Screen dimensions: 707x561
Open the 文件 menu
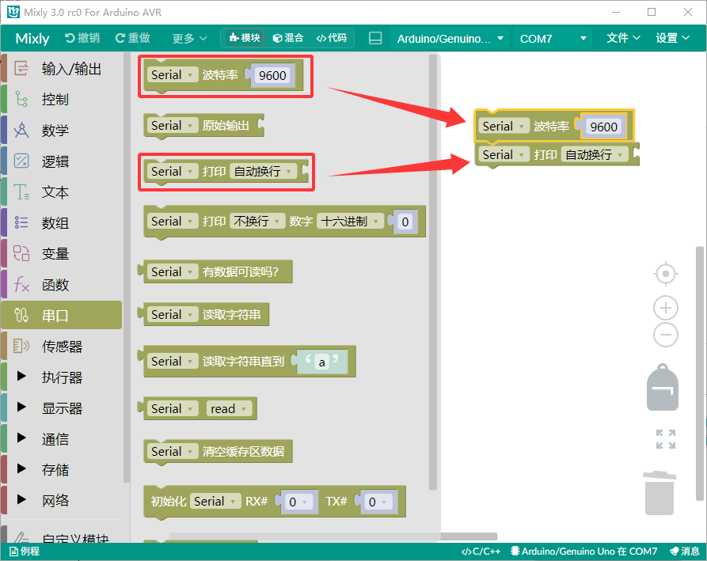click(623, 38)
